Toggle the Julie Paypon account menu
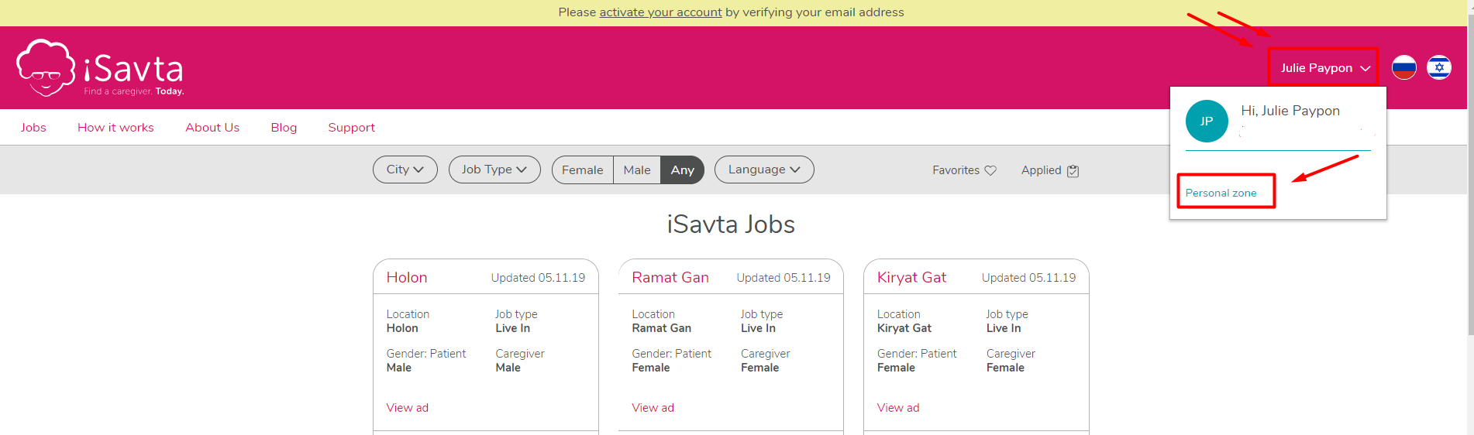 point(1324,68)
